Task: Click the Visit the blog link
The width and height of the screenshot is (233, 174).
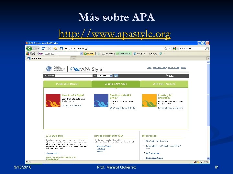Action: [x=52, y=153]
